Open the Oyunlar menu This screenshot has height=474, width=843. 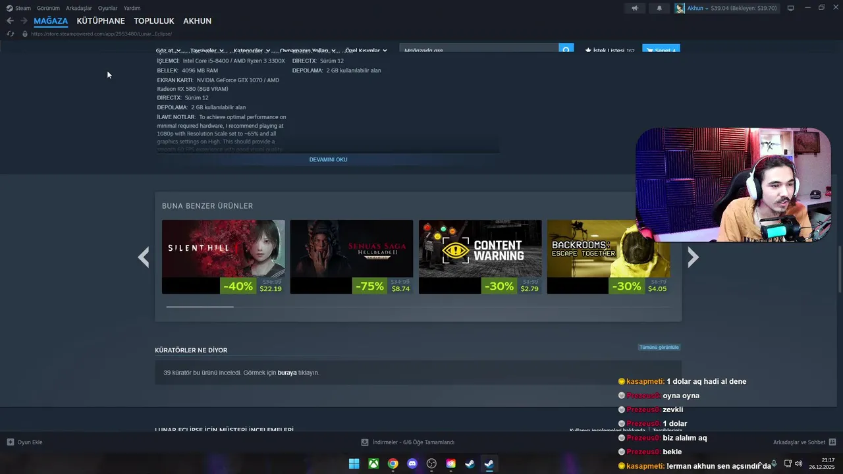pyautogui.click(x=107, y=8)
